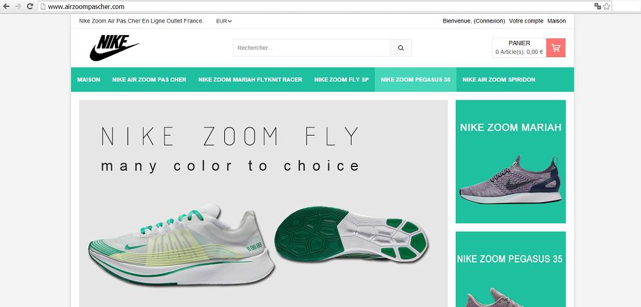Reload the page with the refresh icon
Viewport: 641px width, 307px height.
pos(30,6)
